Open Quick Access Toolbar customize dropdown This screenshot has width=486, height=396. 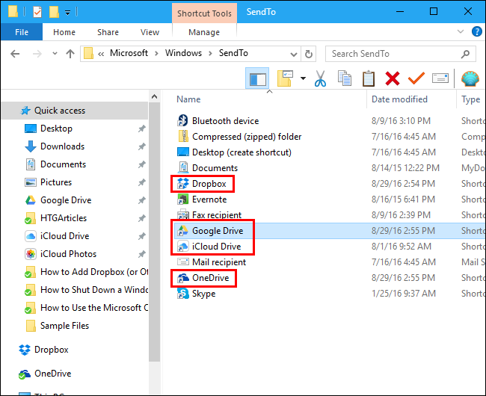click(x=67, y=13)
